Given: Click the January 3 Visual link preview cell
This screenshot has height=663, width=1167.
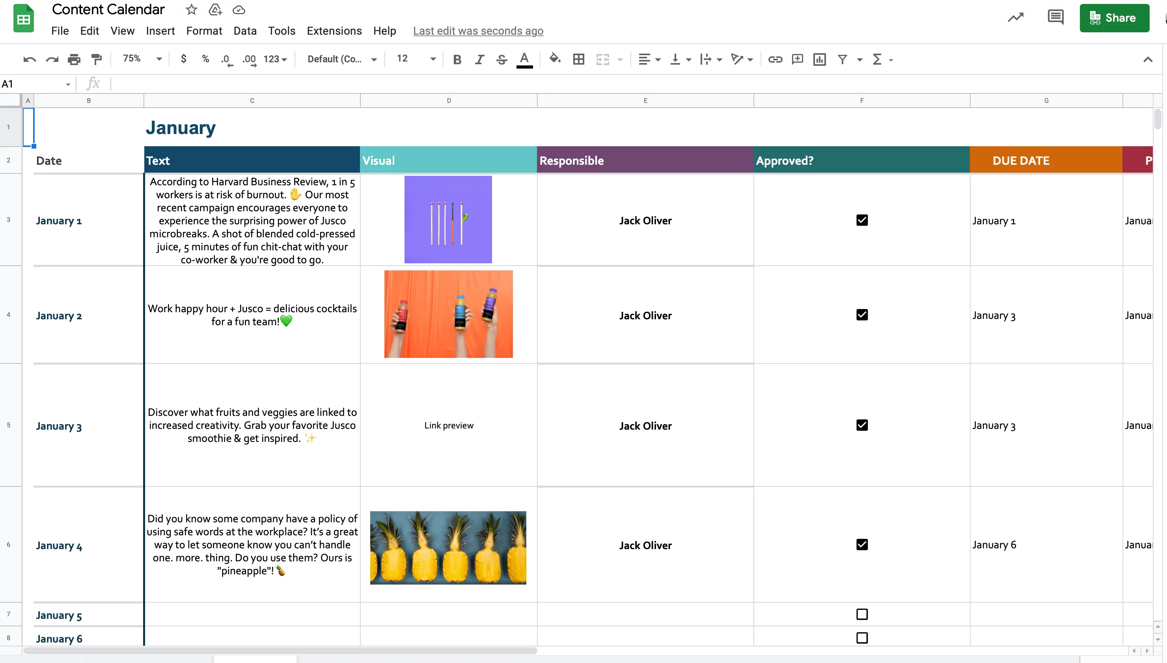Looking at the screenshot, I should (448, 426).
